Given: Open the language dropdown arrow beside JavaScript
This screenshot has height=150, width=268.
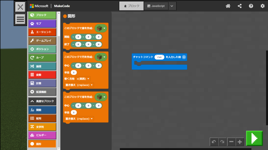Looking at the screenshot, I should click(172, 6).
